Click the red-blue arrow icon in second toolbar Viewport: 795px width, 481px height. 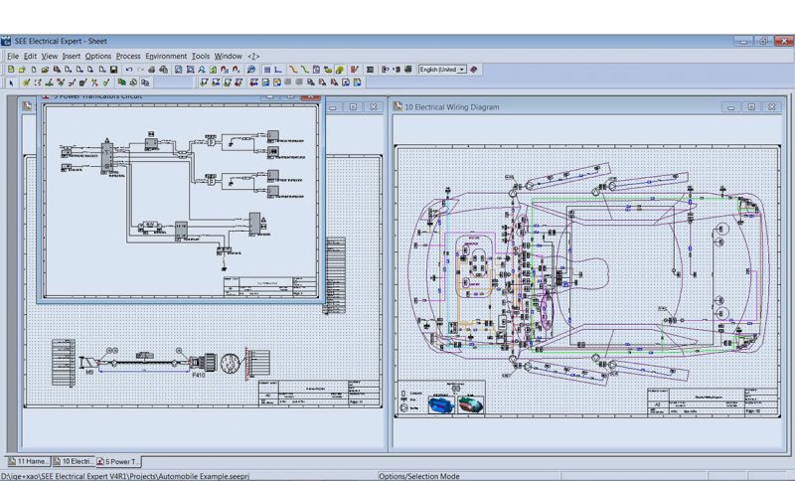[x=253, y=82]
